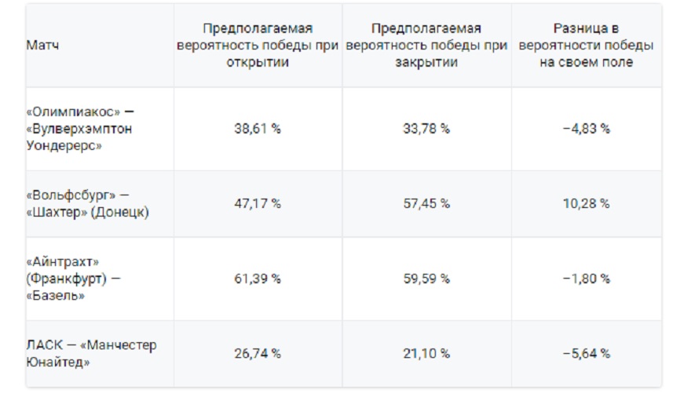Click the «Разница в вероятности победы» header
691x394 pixels.
coord(586,46)
